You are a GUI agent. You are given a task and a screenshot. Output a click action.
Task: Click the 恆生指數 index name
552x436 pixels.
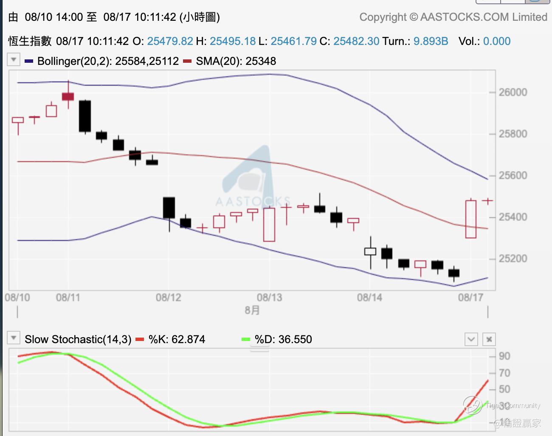coord(30,41)
